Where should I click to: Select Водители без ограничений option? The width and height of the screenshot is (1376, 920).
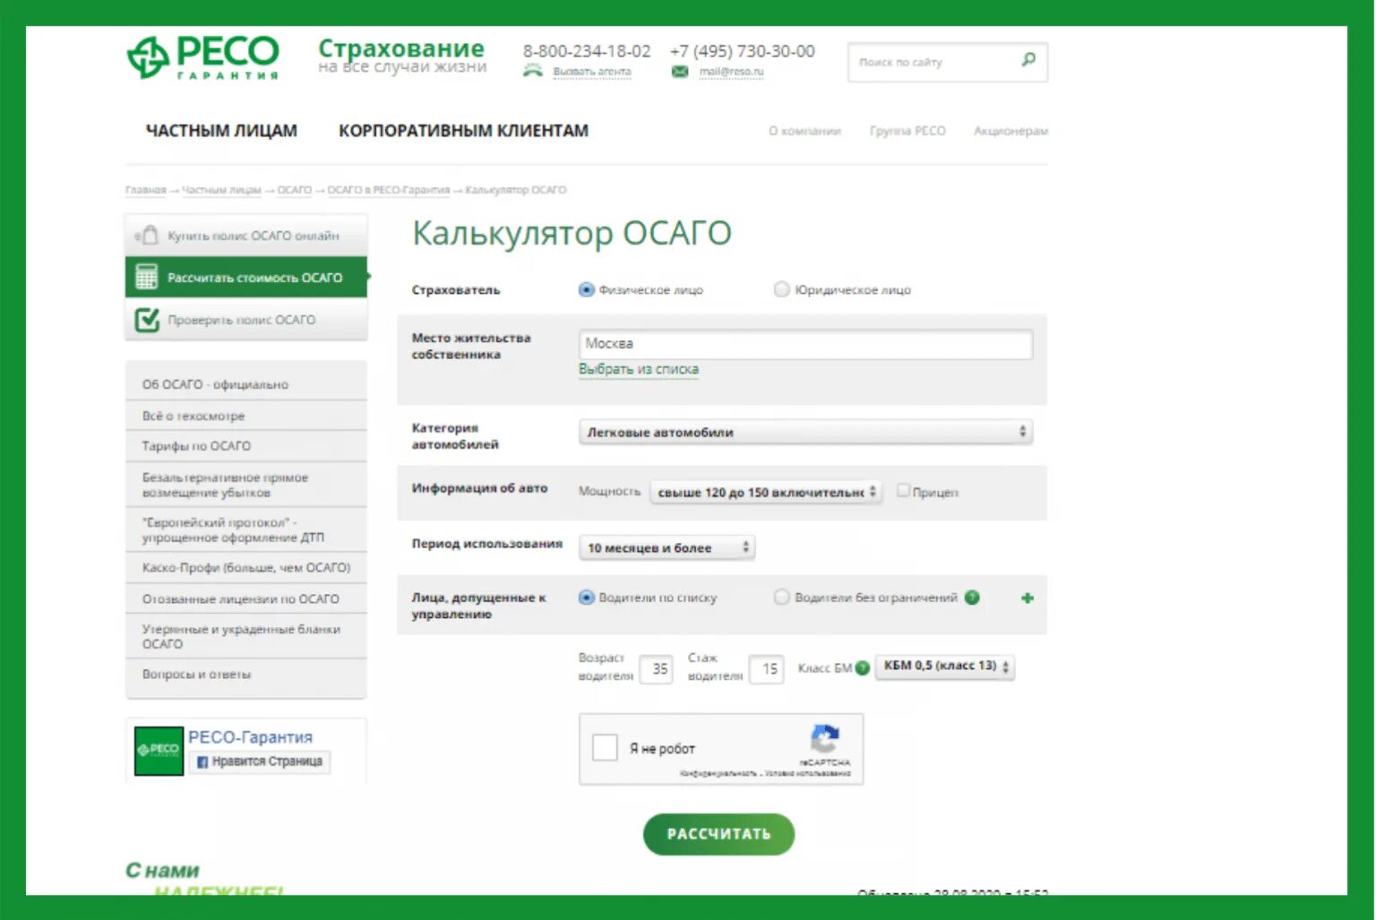pyautogui.click(x=781, y=598)
